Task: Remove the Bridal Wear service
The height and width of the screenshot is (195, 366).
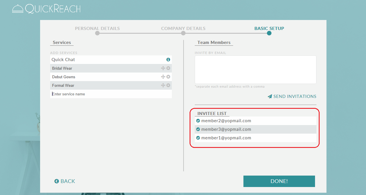Action: pos(168,68)
